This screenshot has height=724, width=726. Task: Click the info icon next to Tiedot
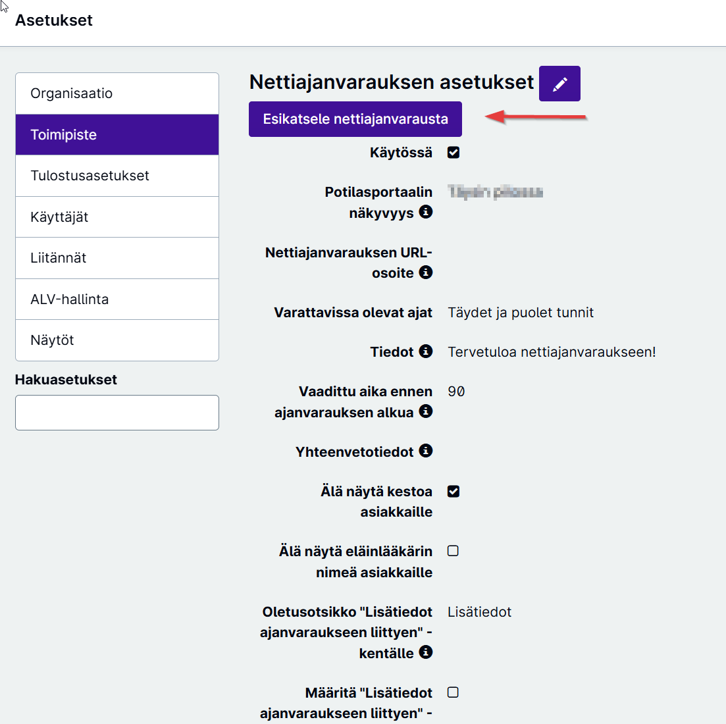point(425,351)
